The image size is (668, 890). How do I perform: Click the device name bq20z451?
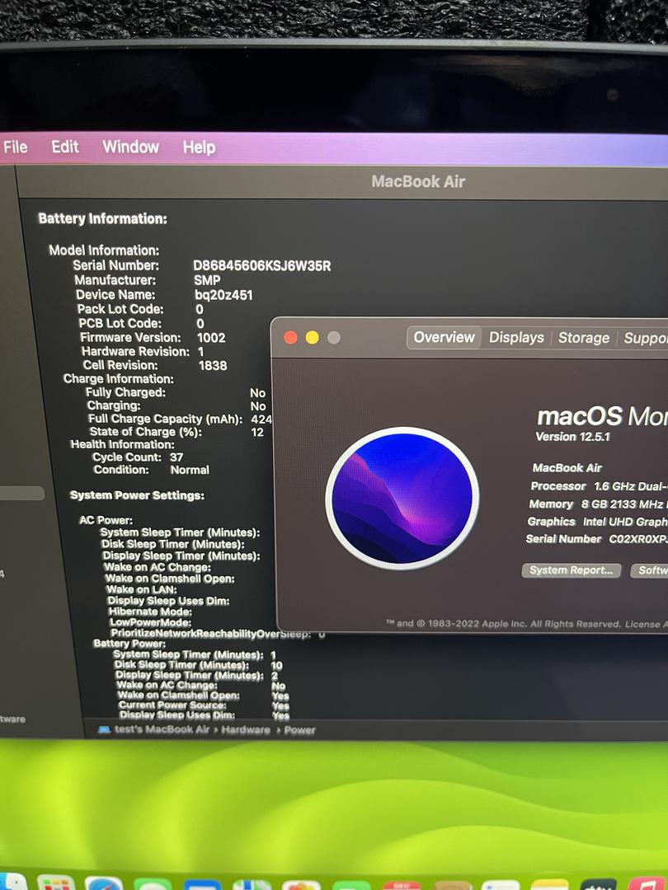pyautogui.click(x=223, y=295)
